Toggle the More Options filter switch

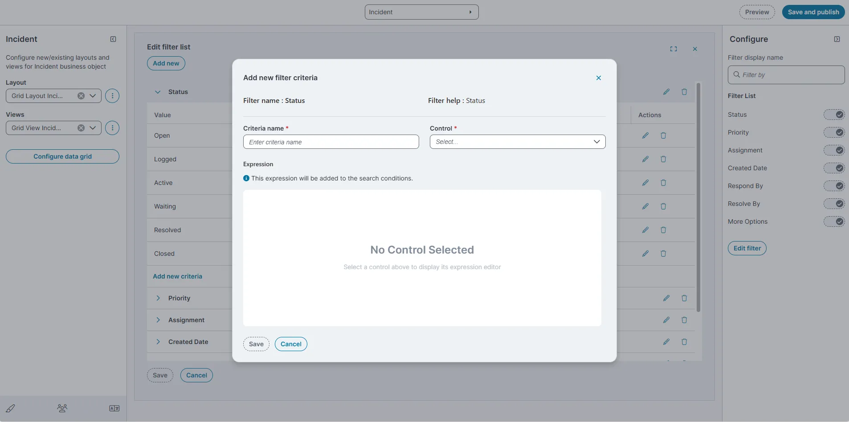tap(834, 221)
